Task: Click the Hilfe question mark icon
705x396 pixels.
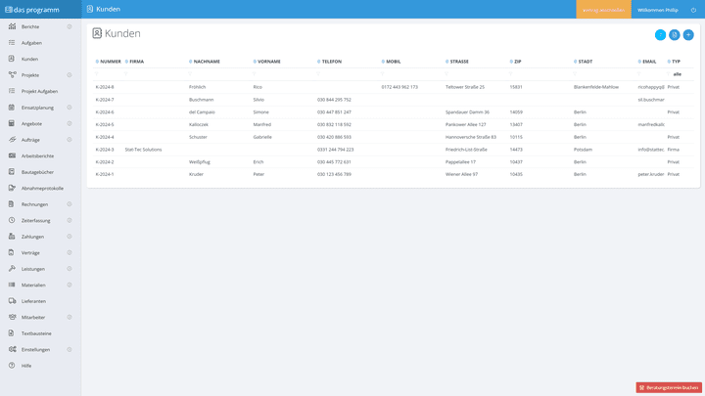Action: click(x=12, y=366)
